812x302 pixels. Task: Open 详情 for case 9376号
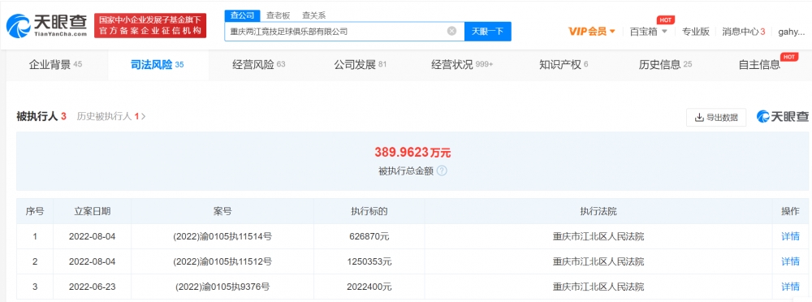(790, 287)
